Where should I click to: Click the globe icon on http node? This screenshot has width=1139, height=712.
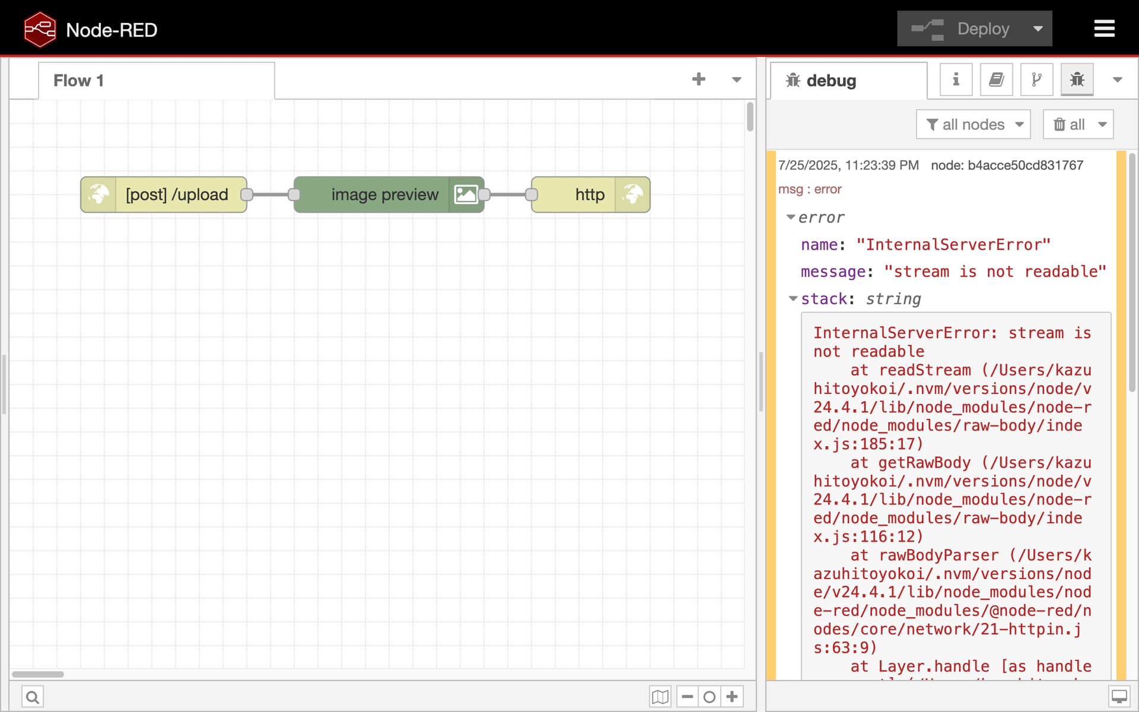point(632,194)
